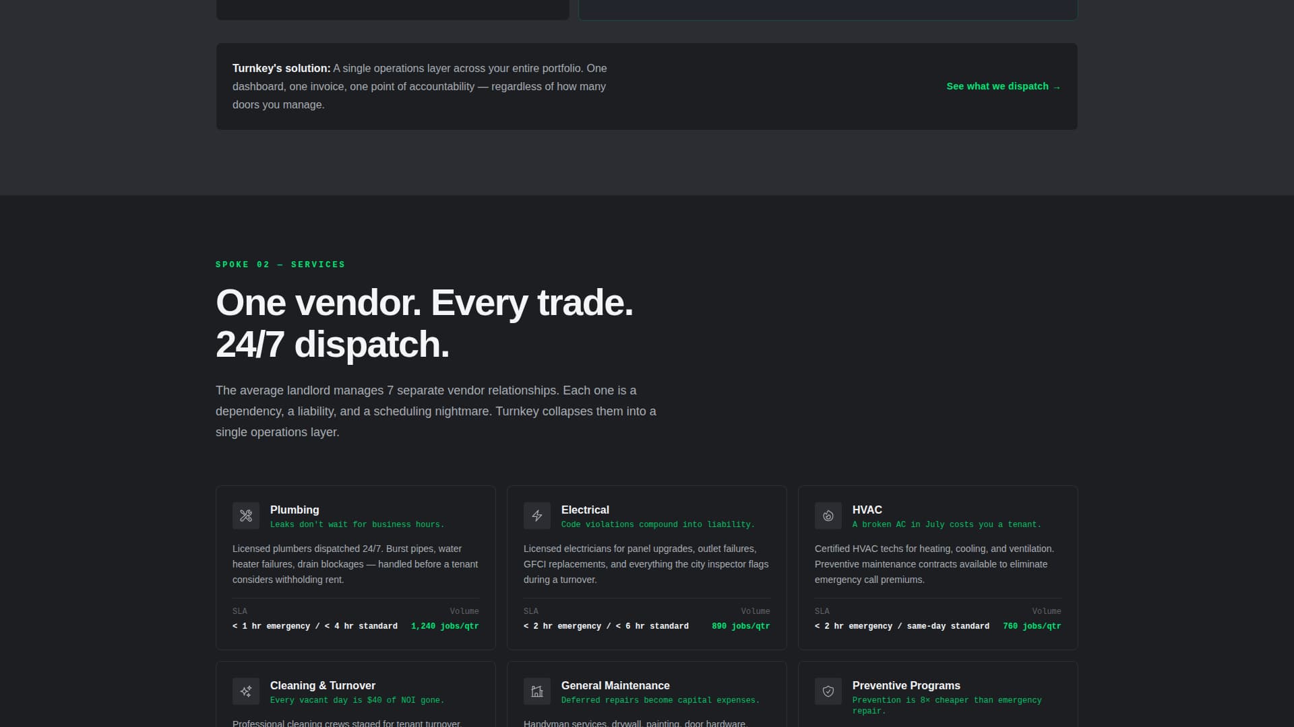This screenshot has width=1294, height=727.
Task: Select the Preventive Programs heading
Action: coord(906,685)
